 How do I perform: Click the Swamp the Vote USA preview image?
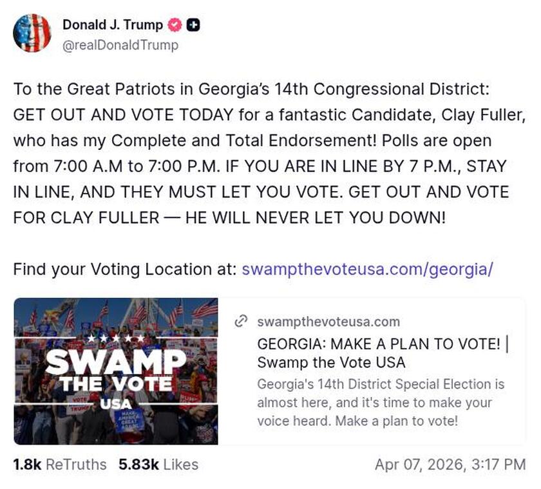coord(115,370)
